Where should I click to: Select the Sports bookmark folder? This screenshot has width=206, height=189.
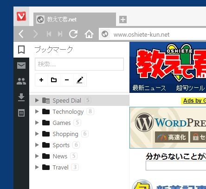(79, 145)
